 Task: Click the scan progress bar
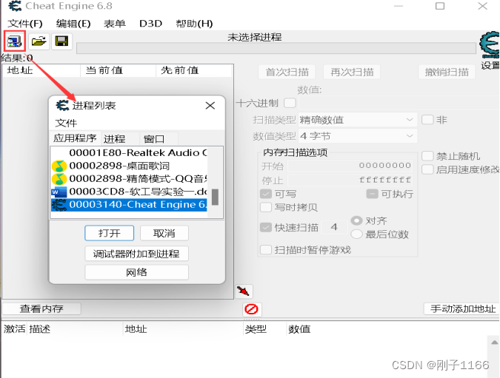click(276, 48)
